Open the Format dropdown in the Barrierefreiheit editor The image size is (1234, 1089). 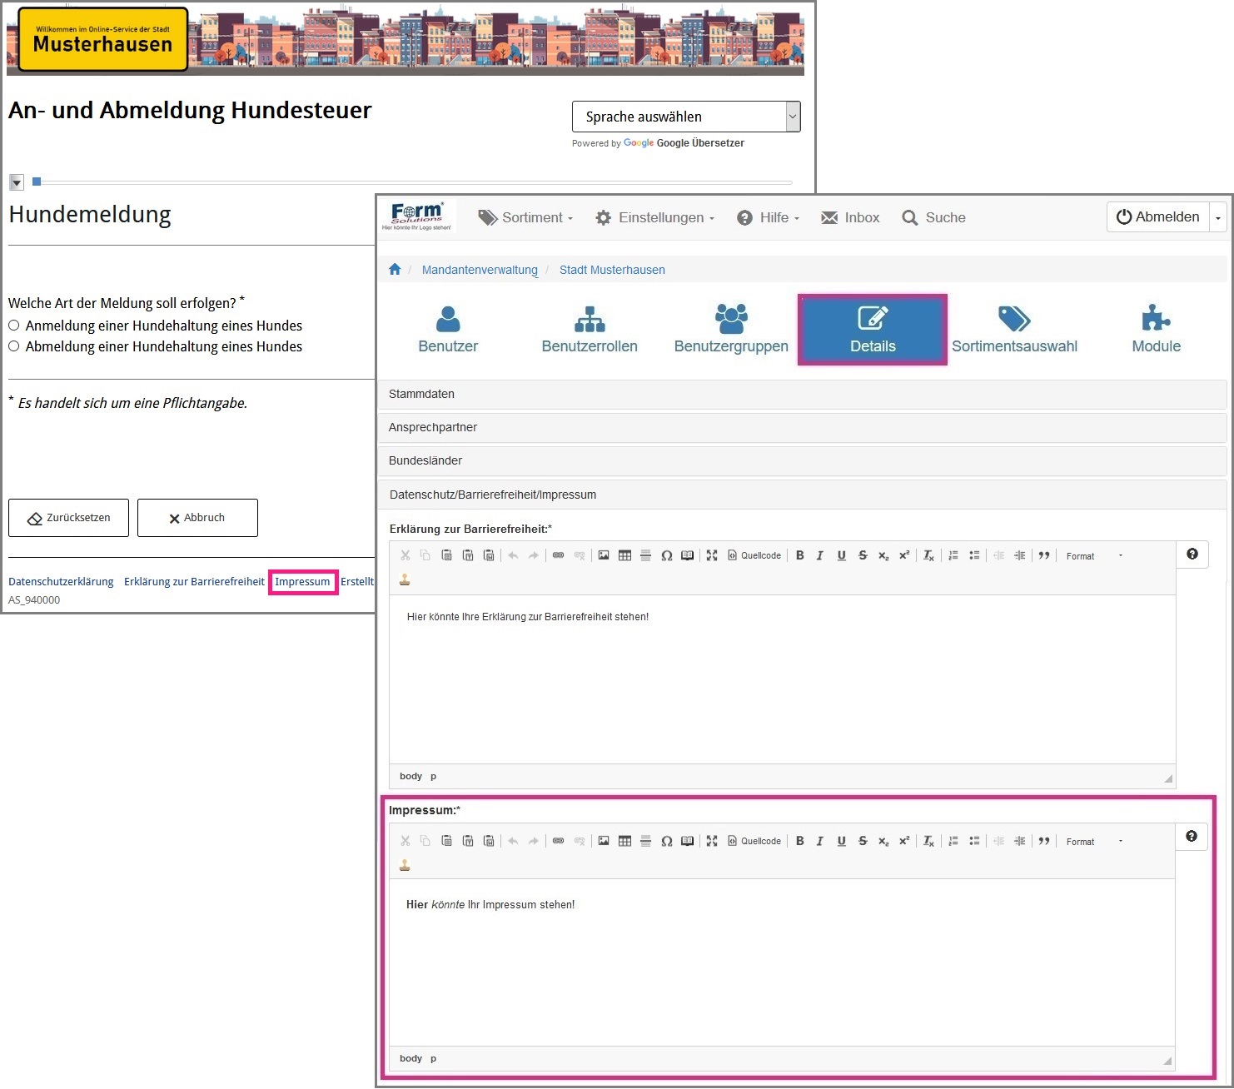[x=1095, y=555]
